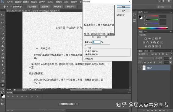This screenshot has width=173, height=112.
Task: Open the 图像(I) menu
Action: click(x=26, y=2)
